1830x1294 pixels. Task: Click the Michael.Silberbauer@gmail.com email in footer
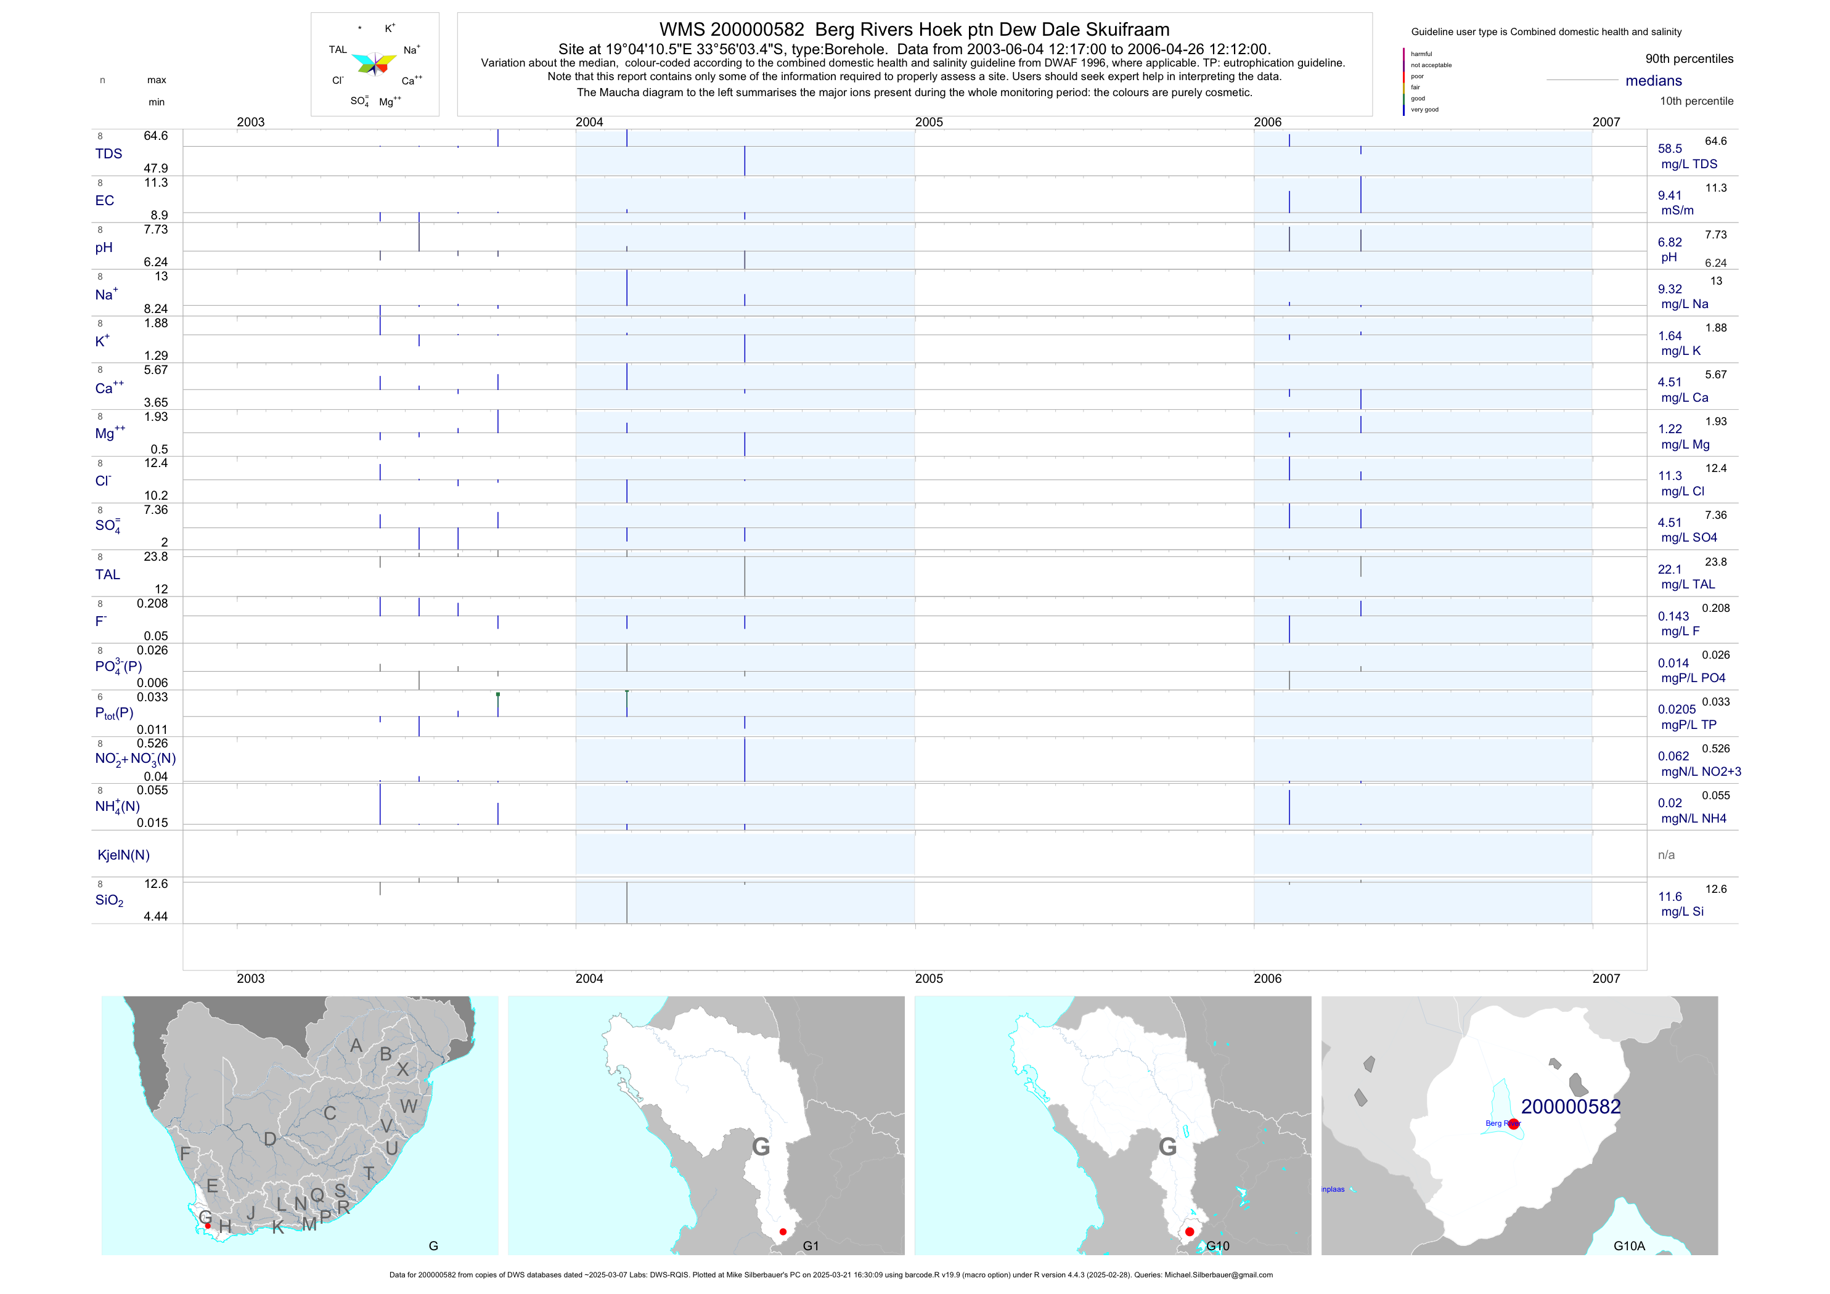(x=1218, y=1275)
